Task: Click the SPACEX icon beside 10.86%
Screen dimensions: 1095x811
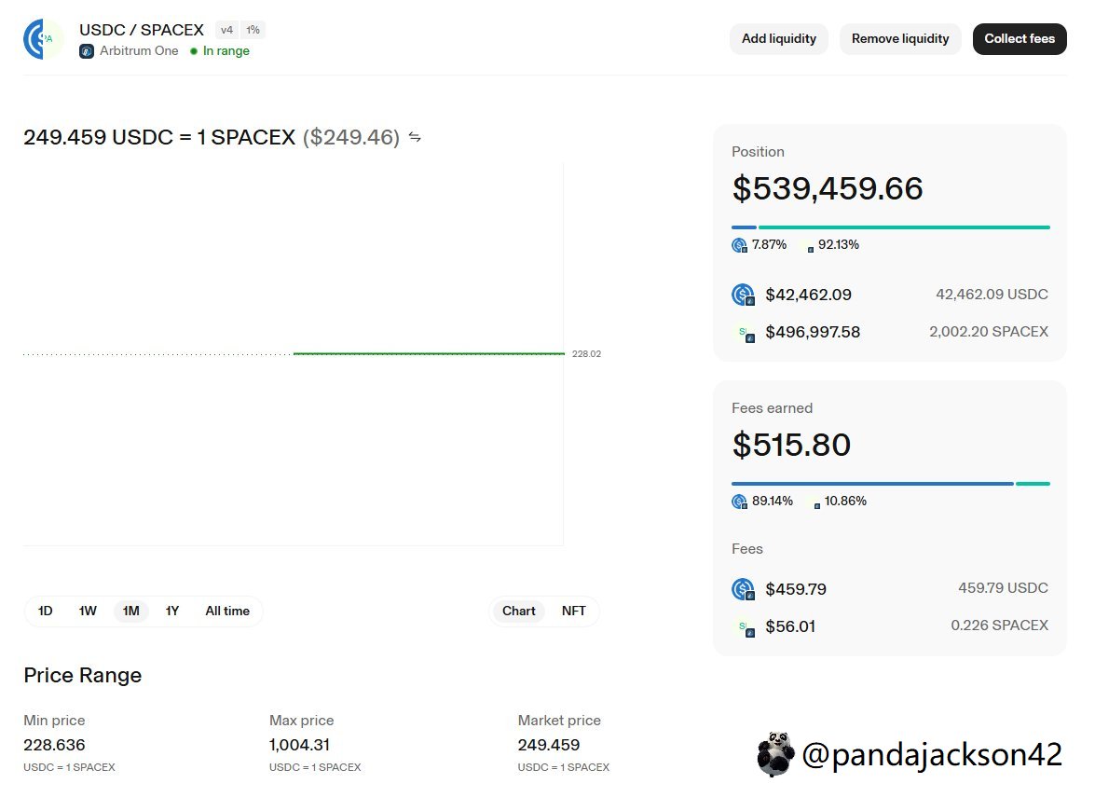Action: click(x=815, y=503)
